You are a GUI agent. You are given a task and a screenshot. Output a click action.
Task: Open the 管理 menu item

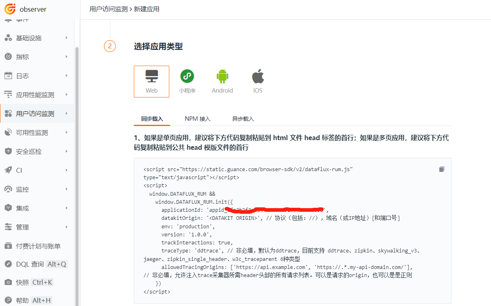(x=37, y=227)
